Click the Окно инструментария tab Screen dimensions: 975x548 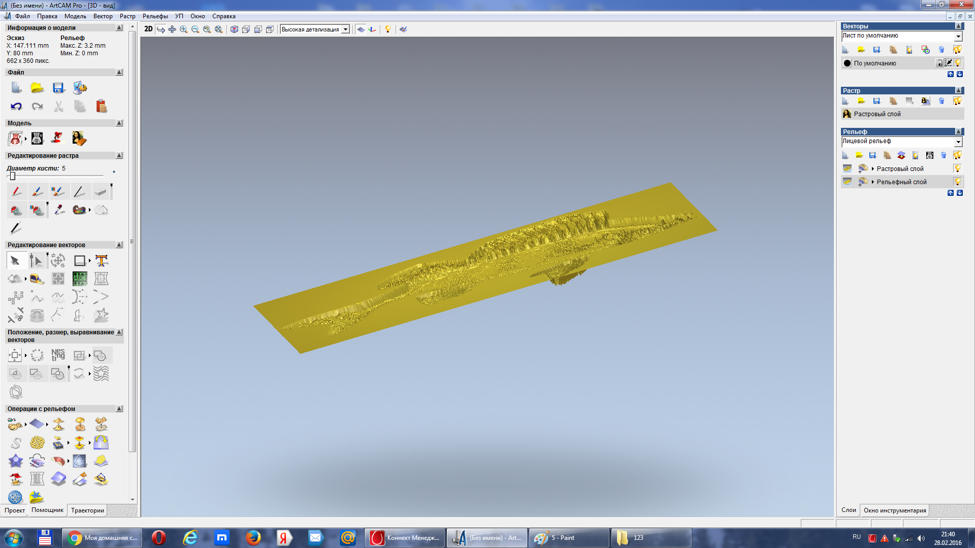894,510
